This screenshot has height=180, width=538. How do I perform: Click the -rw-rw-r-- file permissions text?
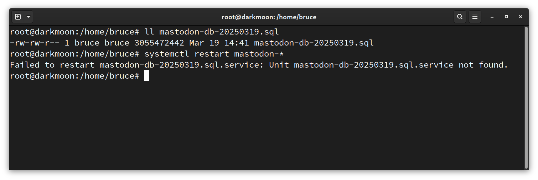(35, 43)
